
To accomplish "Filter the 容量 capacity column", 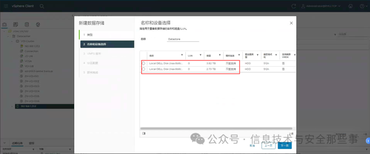I will click(x=220, y=55).
